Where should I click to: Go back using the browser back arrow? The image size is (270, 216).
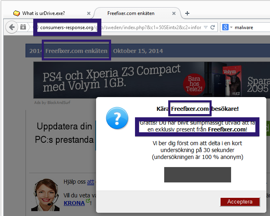11,27
